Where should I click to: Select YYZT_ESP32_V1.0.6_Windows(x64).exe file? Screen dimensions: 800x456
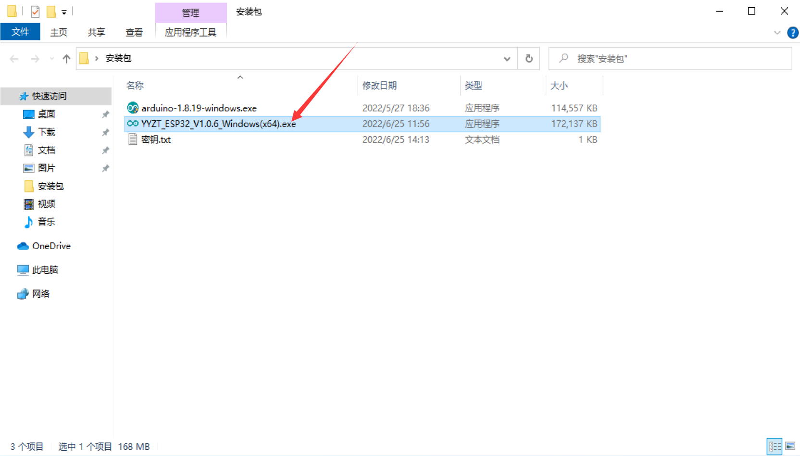click(x=219, y=124)
